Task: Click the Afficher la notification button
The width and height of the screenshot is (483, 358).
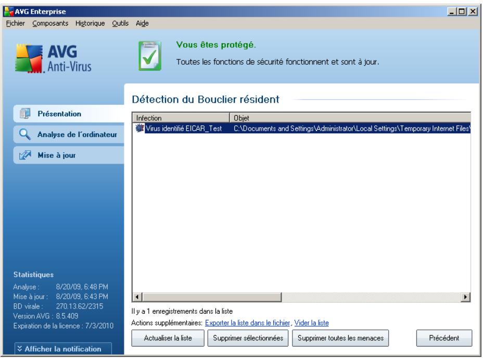Action: click(63, 349)
